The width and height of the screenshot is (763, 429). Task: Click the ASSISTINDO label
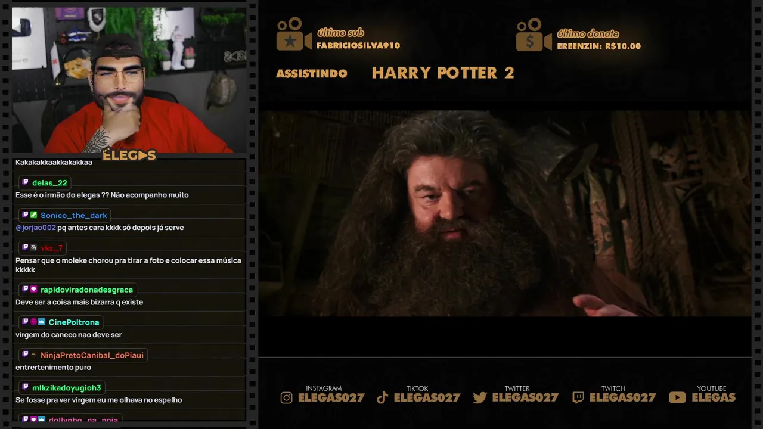(x=312, y=73)
